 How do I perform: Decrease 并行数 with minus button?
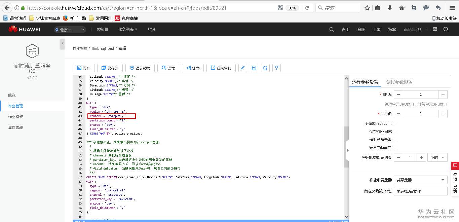[398, 114]
